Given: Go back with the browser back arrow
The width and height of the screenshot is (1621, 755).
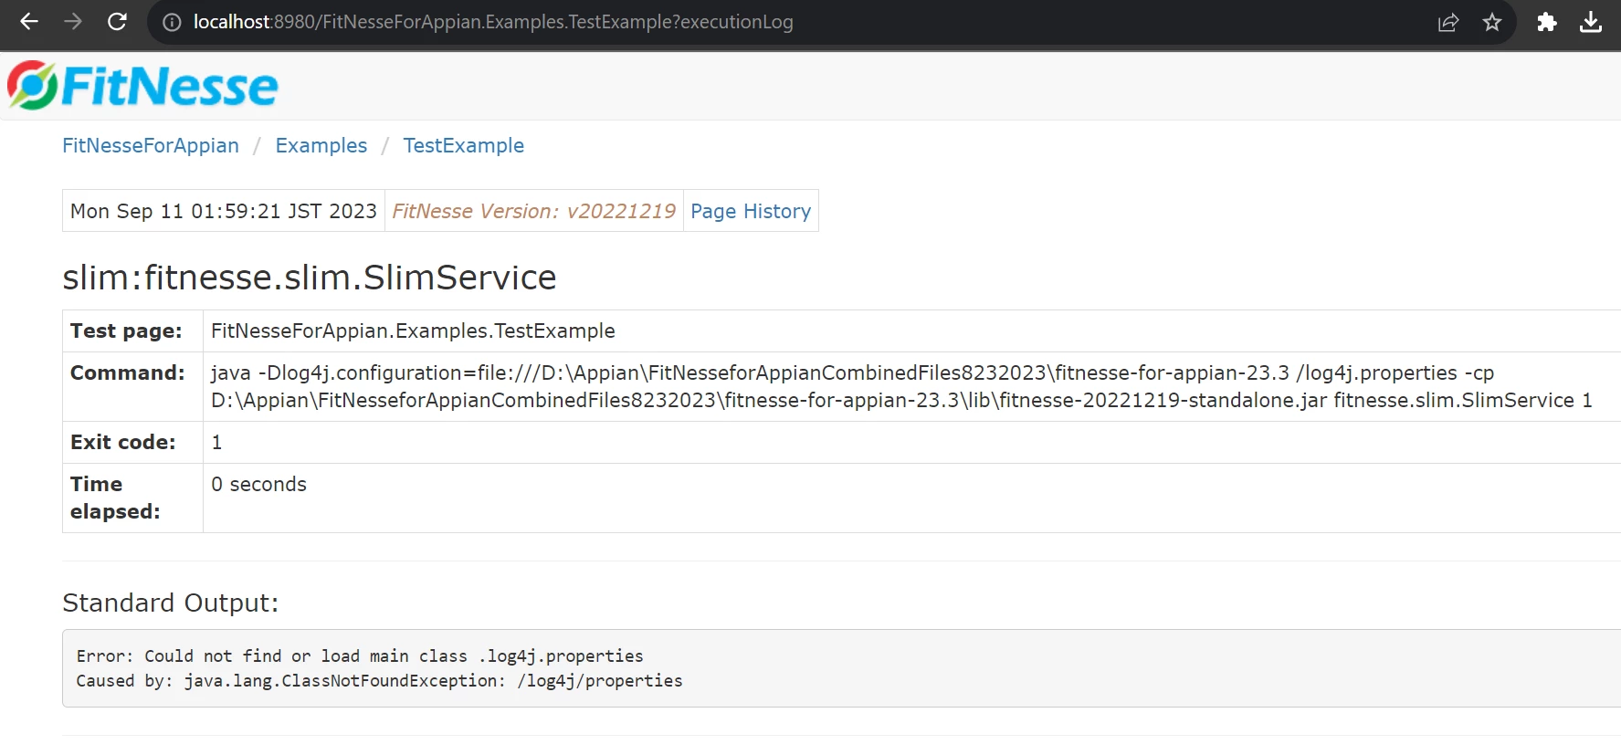Looking at the screenshot, I should click(29, 22).
